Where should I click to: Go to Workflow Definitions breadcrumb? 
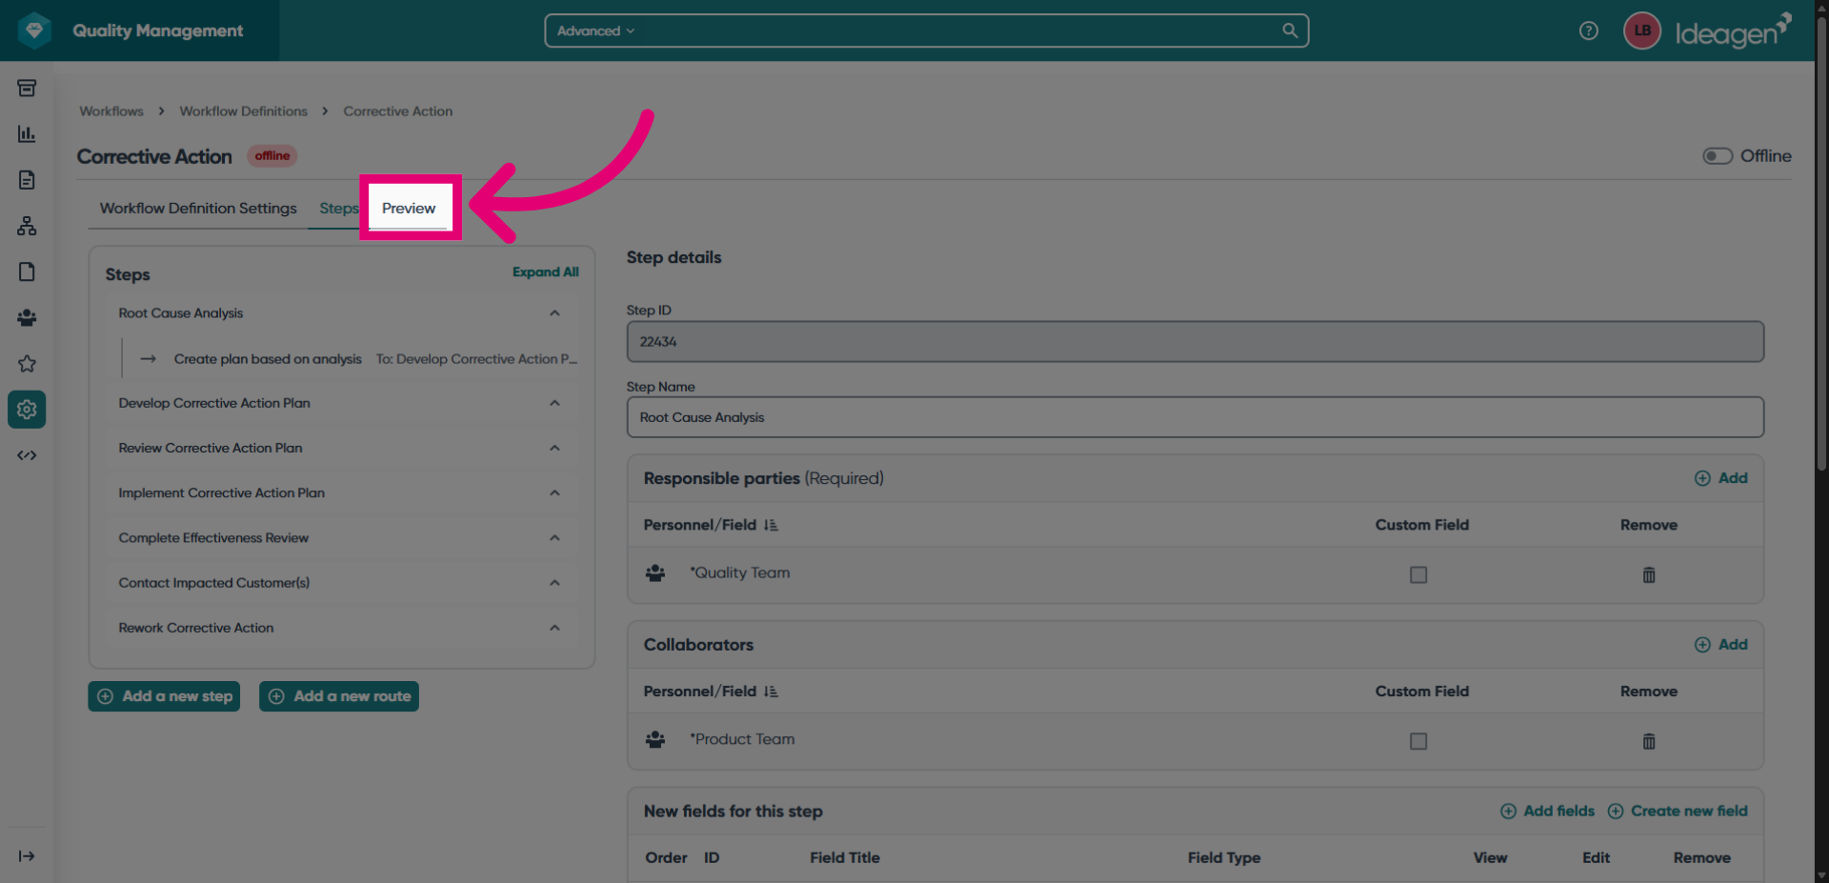coord(244,111)
